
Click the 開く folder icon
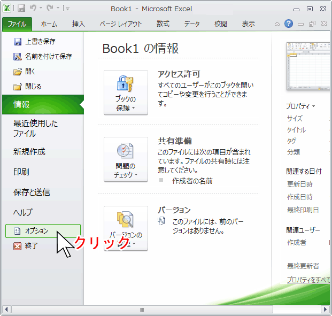[x=18, y=72]
